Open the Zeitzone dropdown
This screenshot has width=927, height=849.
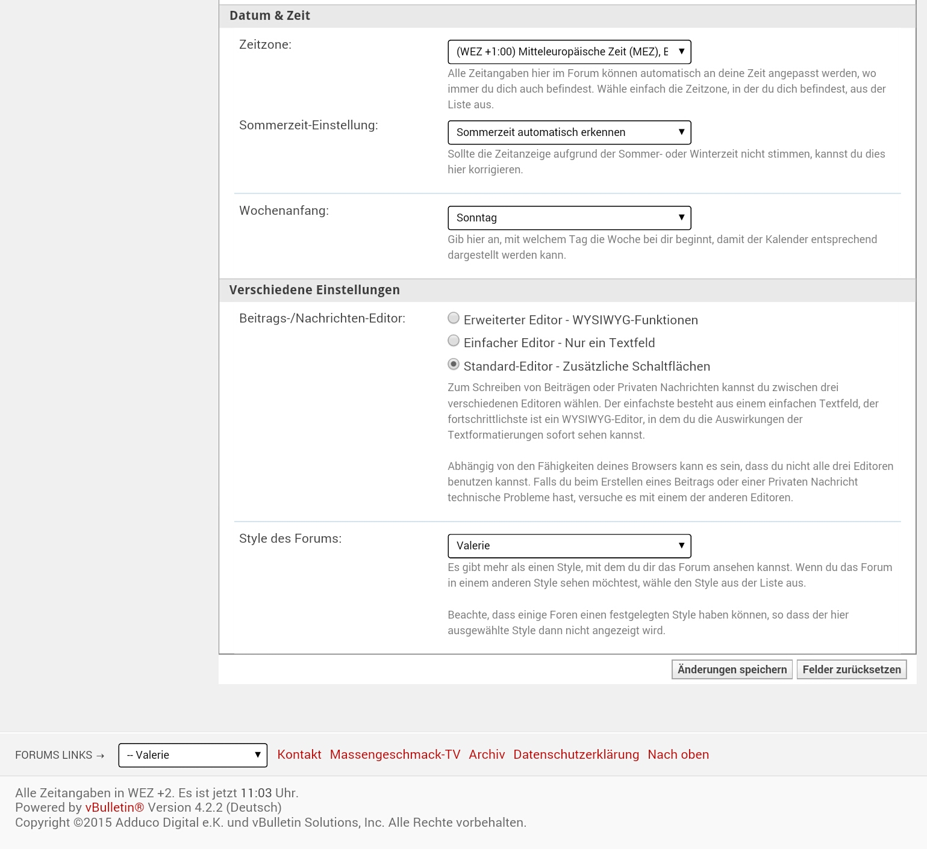(569, 52)
